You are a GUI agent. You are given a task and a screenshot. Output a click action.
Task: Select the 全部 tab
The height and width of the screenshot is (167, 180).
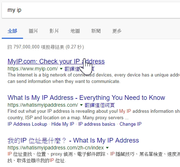coord(12,31)
